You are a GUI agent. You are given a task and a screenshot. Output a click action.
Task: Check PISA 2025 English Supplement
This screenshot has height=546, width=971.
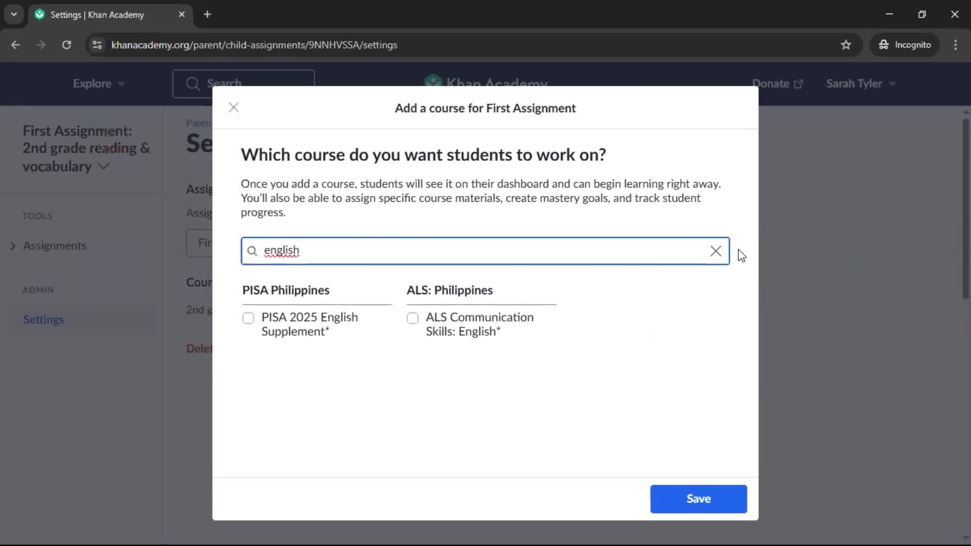click(248, 318)
